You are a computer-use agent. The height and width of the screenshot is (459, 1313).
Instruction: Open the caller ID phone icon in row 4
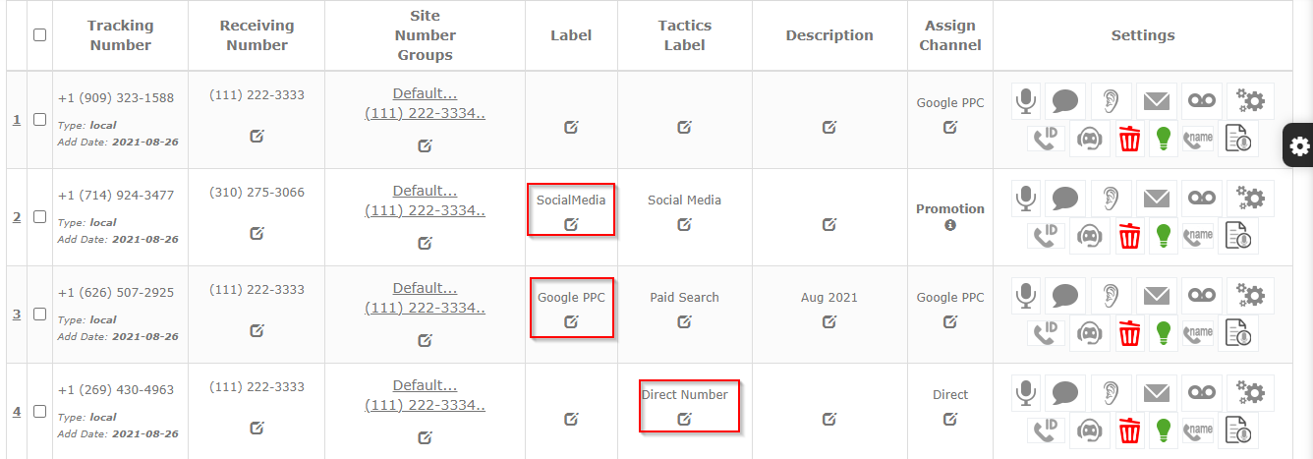[1046, 430]
